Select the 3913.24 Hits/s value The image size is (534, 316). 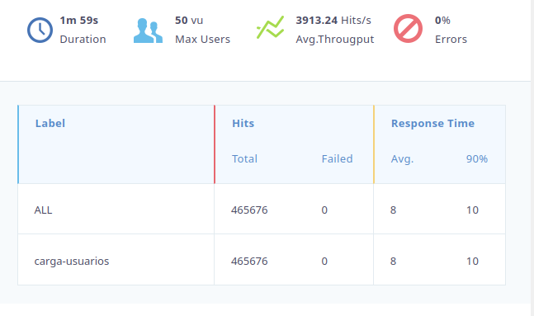[x=333, y=21]
